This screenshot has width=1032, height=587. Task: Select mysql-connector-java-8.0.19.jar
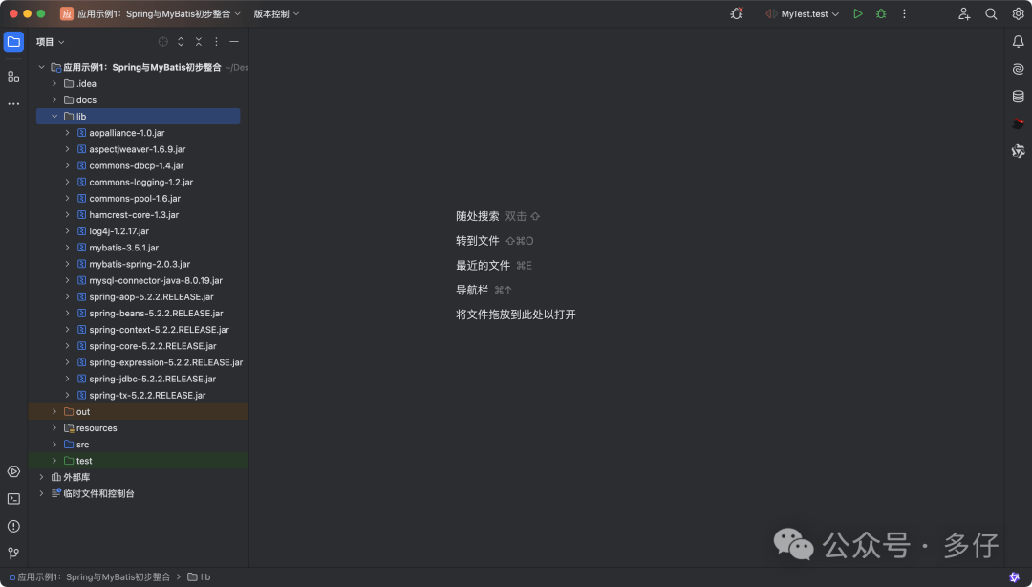156,281
